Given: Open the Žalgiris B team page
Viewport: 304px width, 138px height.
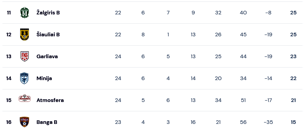Looking at the screenshot, I should [48, 13].
